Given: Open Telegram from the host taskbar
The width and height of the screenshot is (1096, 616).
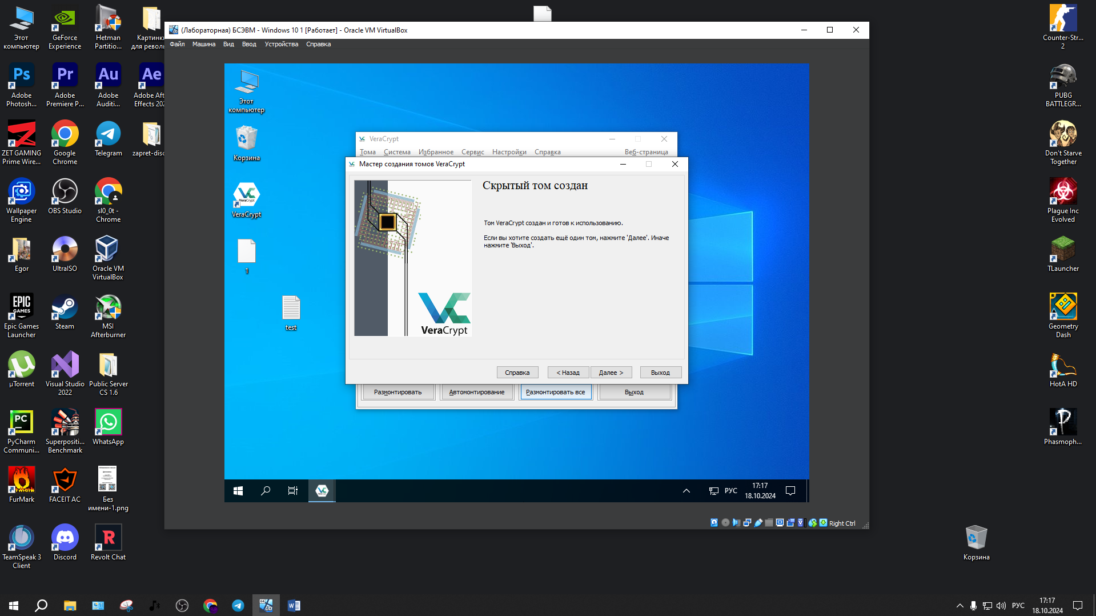Looking at the screenshot, I should [238, 606].
